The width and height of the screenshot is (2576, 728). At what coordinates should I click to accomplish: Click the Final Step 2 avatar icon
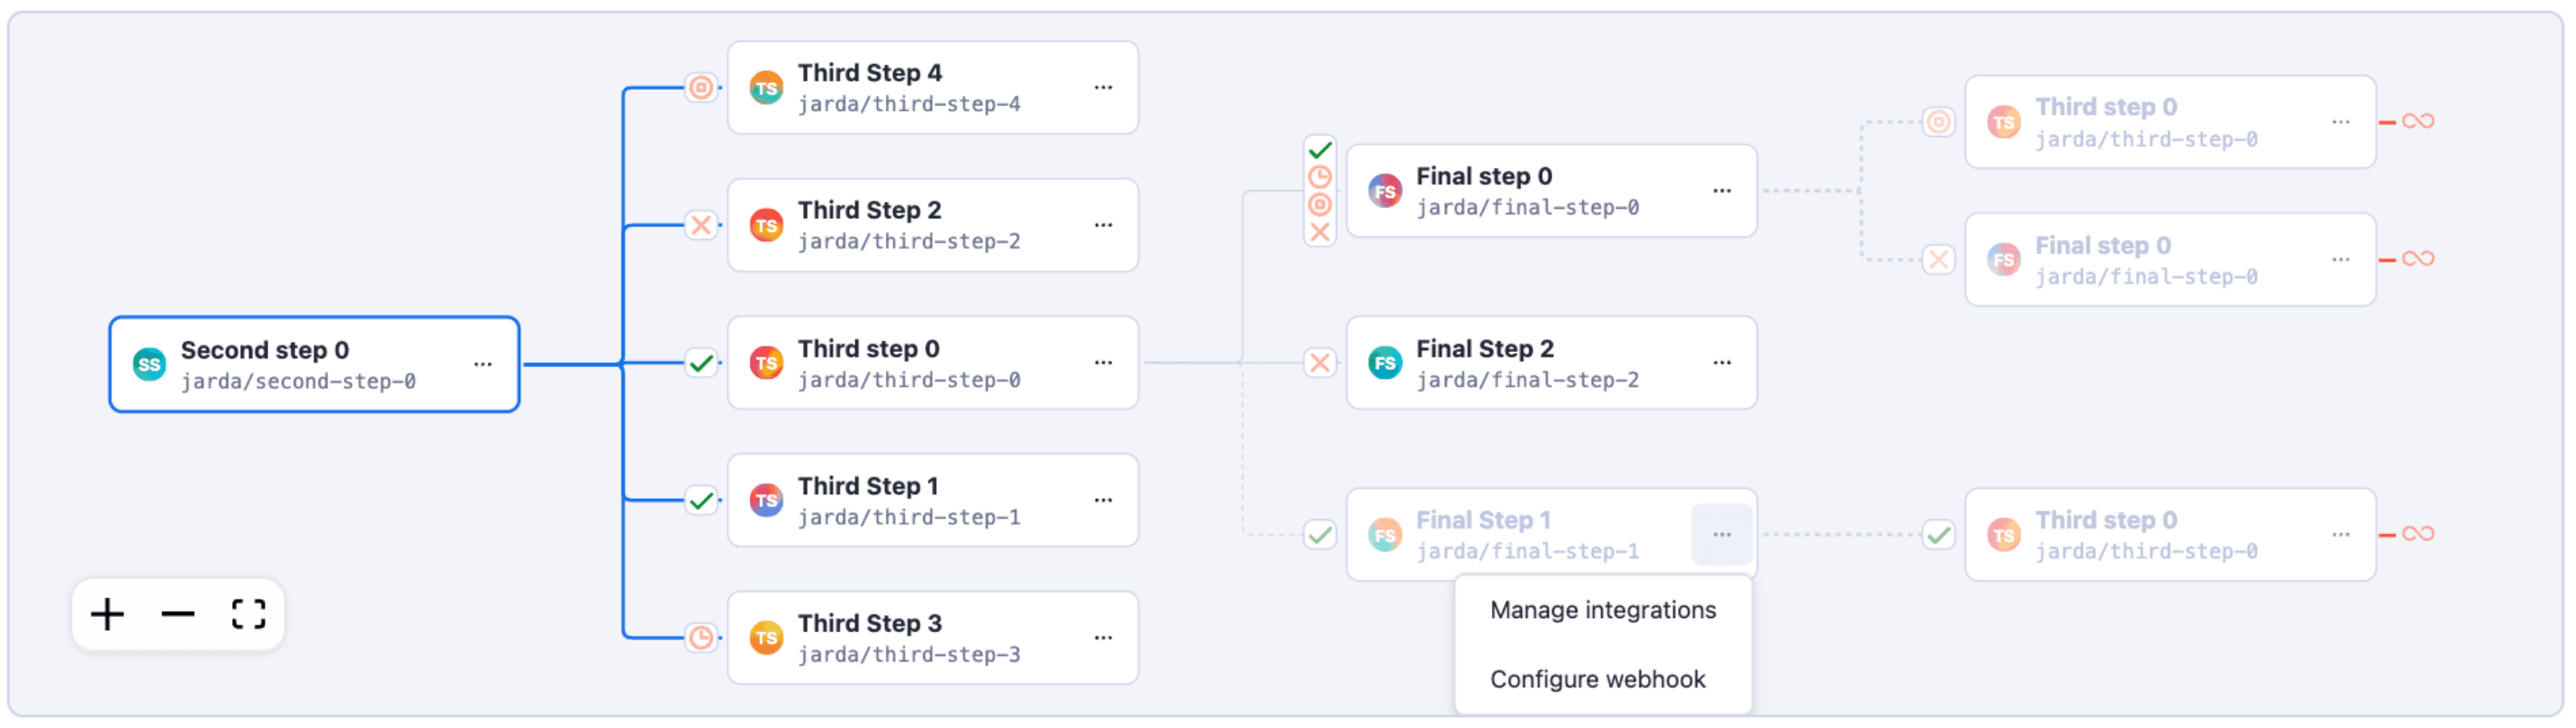(1385, 363)
